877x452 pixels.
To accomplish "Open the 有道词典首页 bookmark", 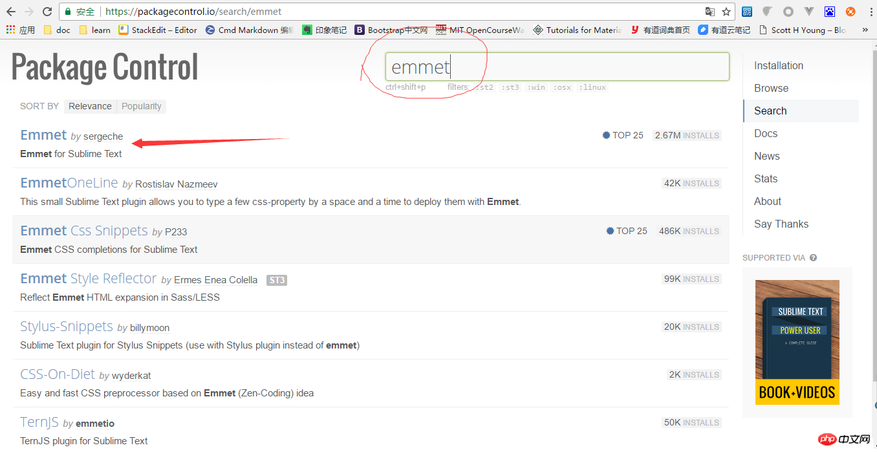I will click(x=660, y=30).
